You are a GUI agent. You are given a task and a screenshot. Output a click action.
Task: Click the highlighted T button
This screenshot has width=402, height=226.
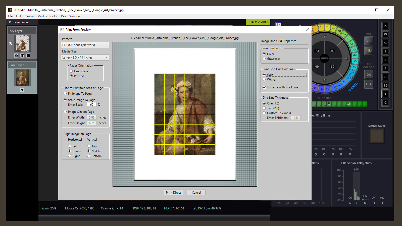coord(385,94)
